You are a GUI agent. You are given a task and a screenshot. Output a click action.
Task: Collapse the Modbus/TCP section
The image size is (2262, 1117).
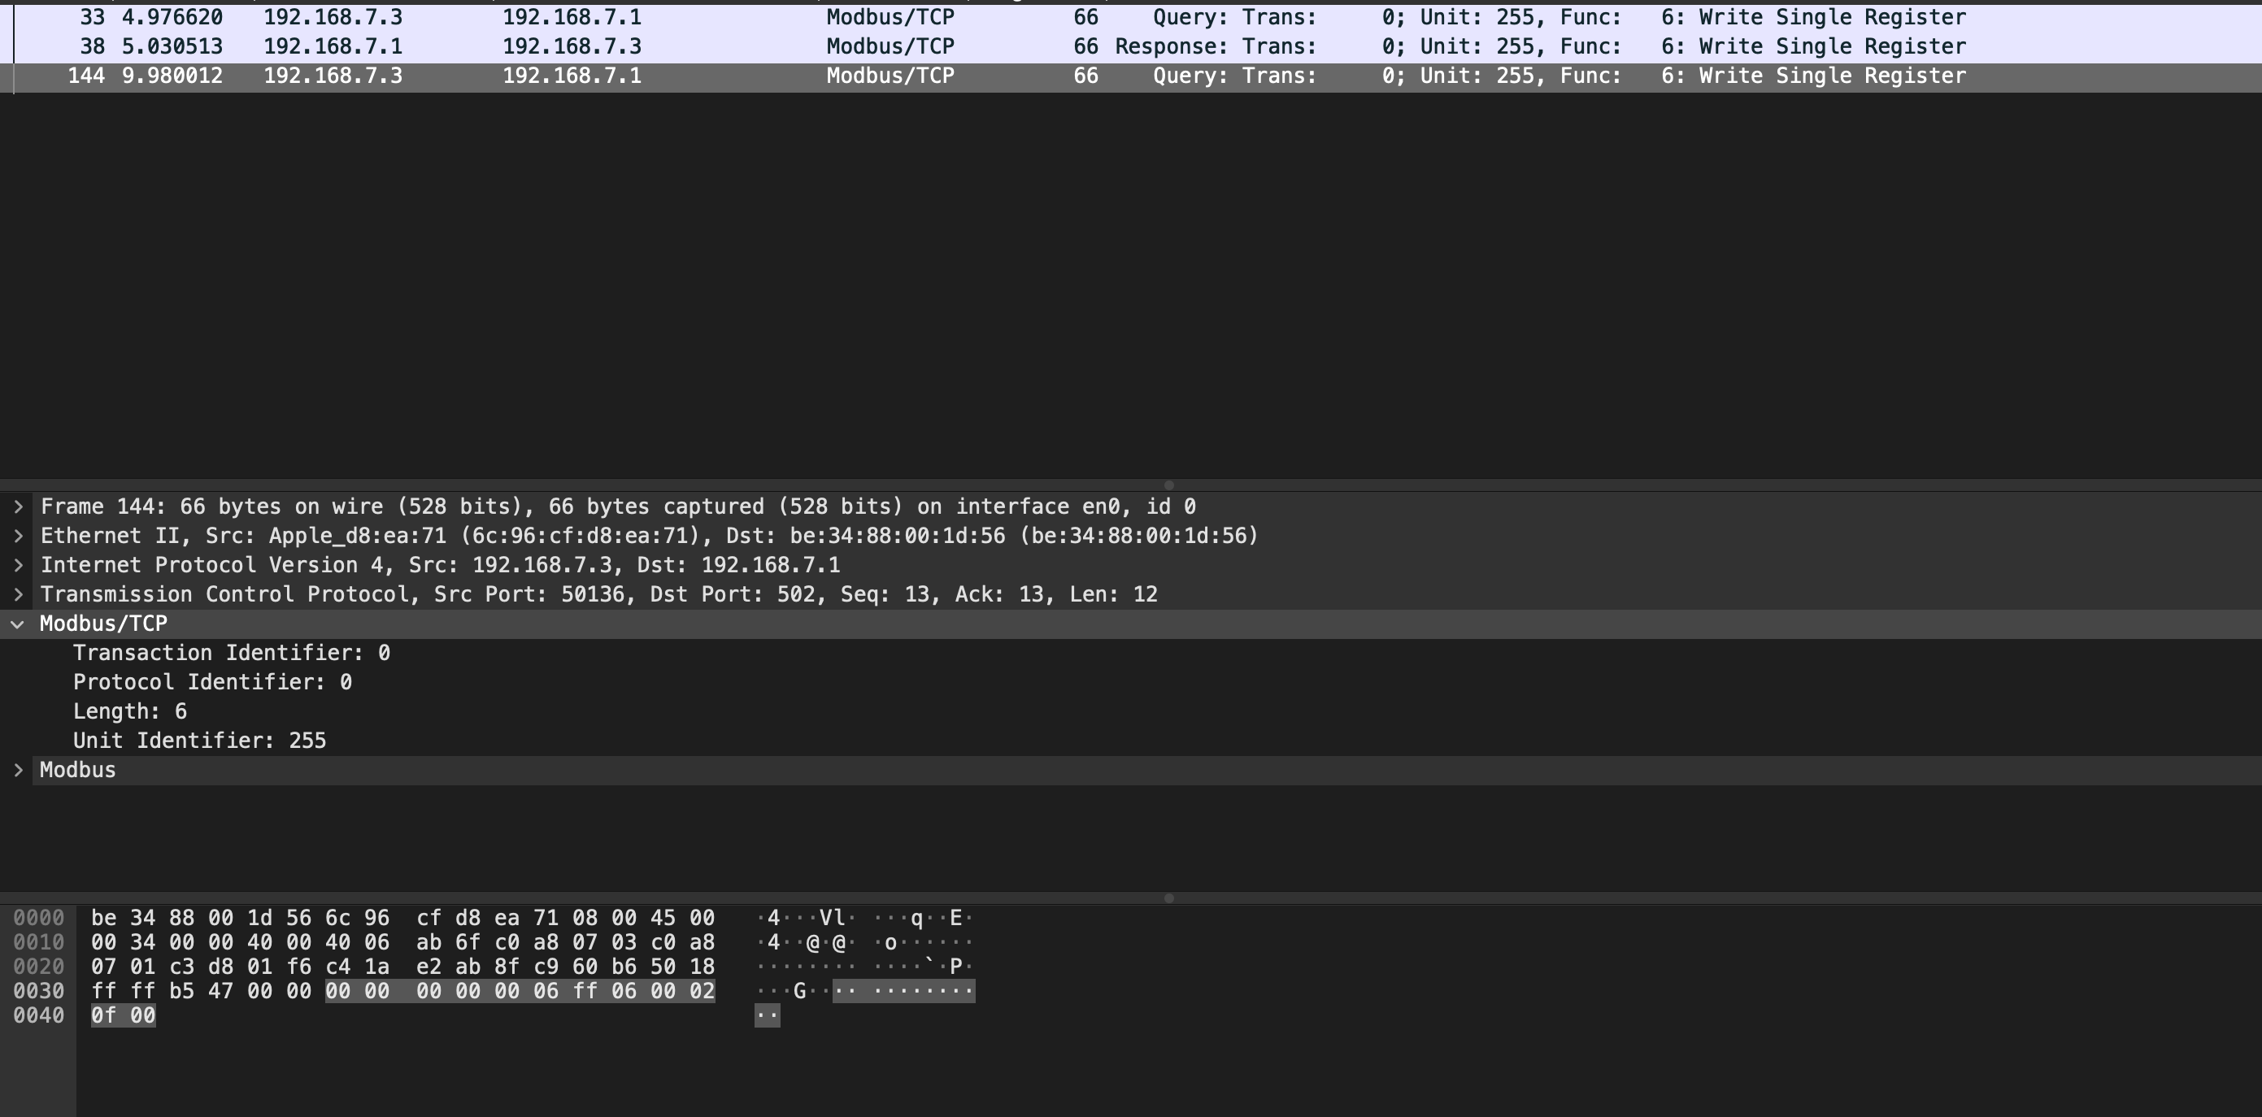18,624
